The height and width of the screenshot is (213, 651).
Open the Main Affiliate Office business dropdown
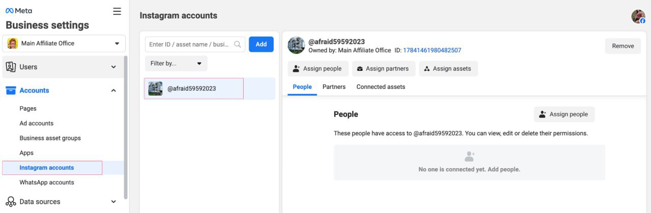pyautogui.click(x=64, y=44)
